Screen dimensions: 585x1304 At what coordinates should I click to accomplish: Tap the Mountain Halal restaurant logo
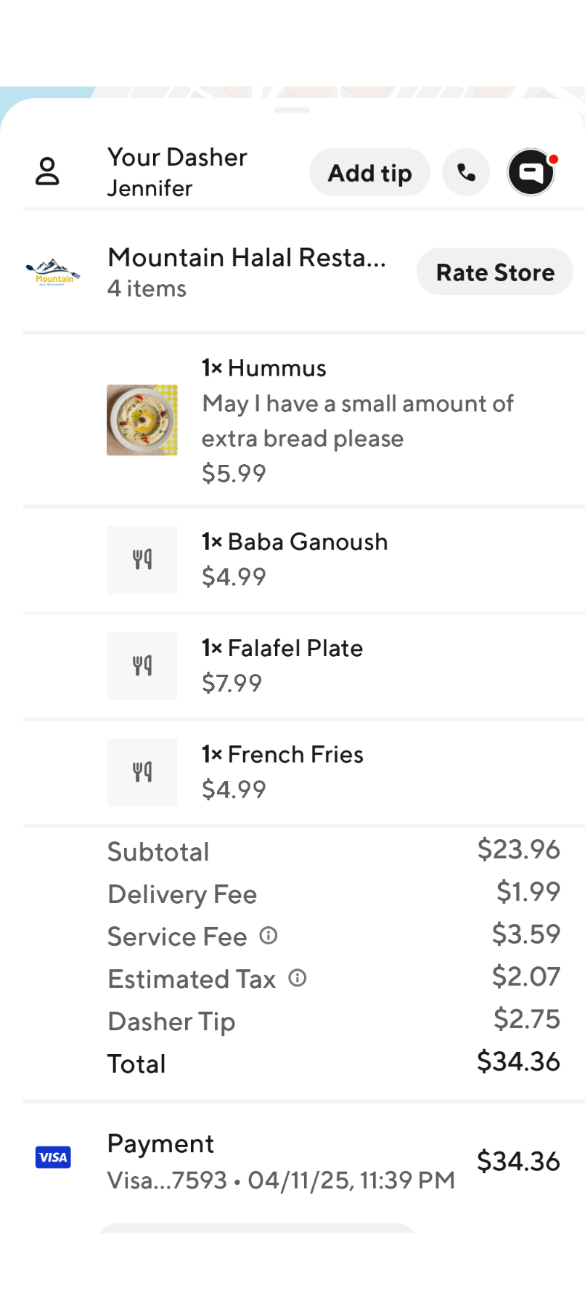pos(53,272)
